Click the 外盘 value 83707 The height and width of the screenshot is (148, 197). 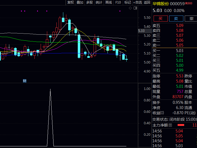pos(178,97)
